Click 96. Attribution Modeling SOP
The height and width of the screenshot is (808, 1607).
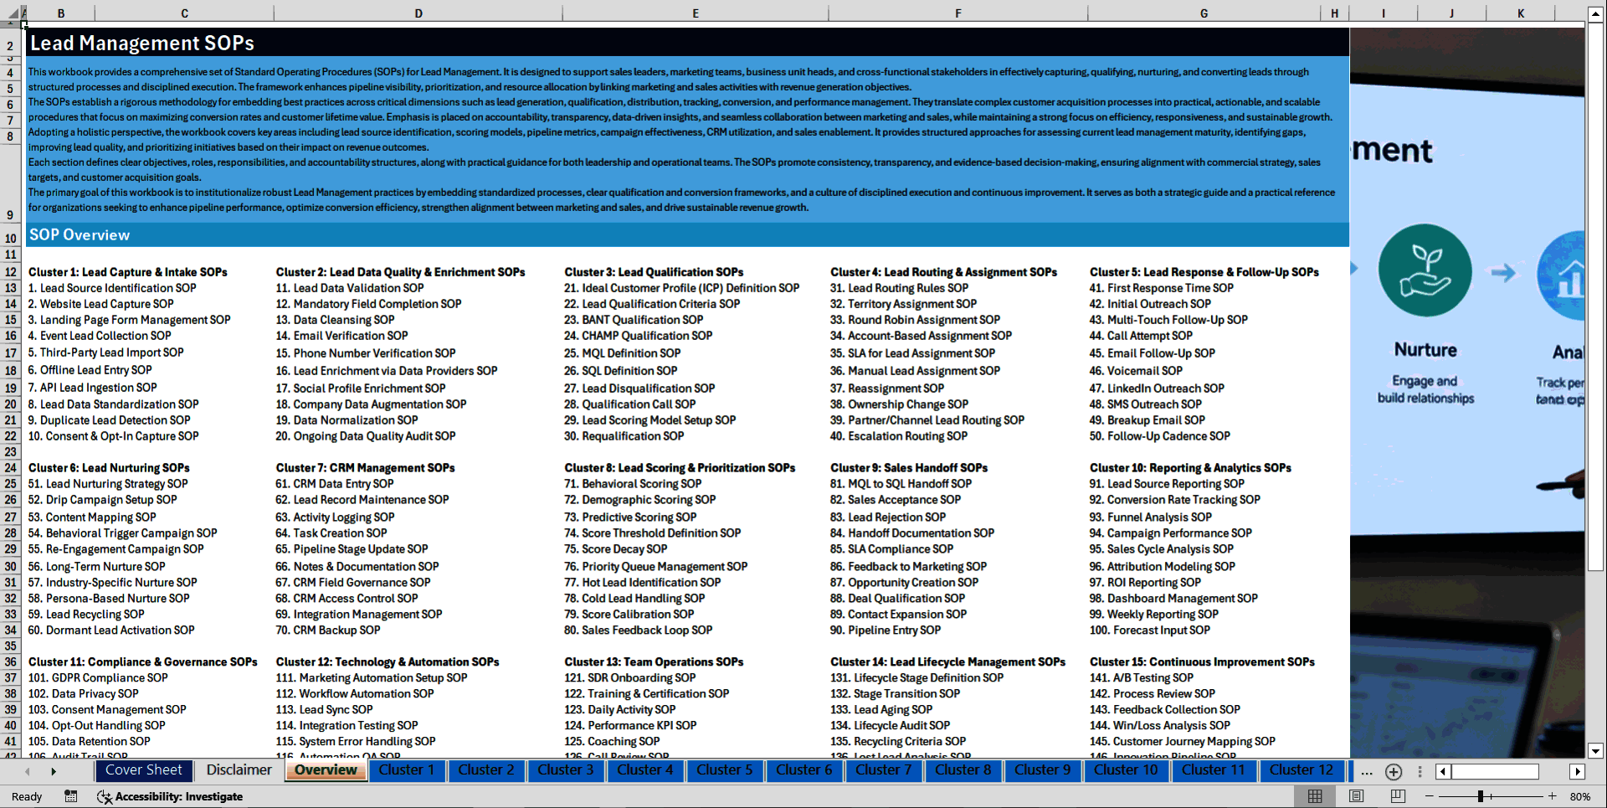pos(1163,567)
